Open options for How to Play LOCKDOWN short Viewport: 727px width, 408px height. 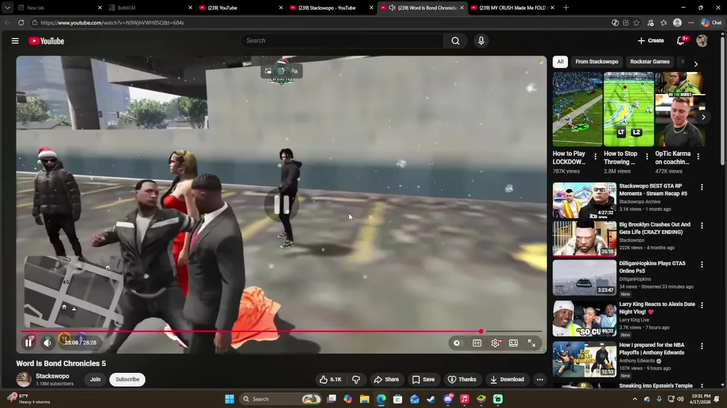[x=595, y=157]
